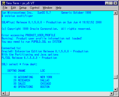Close the Tera Term window

(x=116, y=3)
